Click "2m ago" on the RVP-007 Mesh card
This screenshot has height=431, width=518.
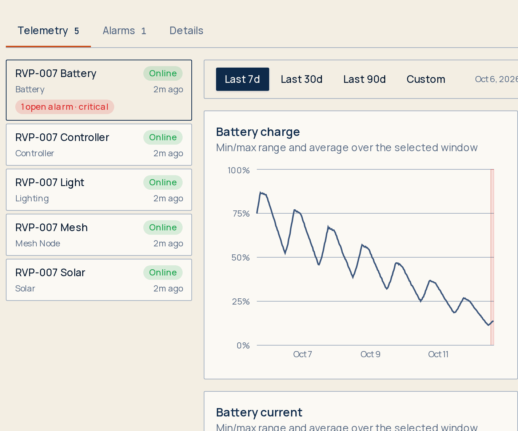(168, 243)
